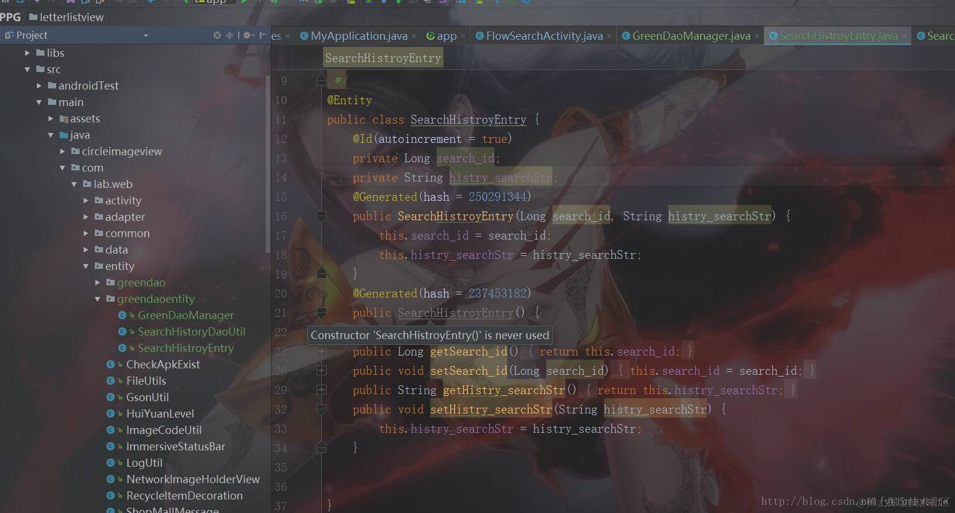The image size is (955, 513).
Task: Select NetworkImageHolderView in the project tree
Action: (193, 479)
